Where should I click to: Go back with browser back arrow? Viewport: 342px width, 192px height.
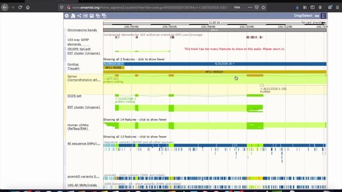5,7
